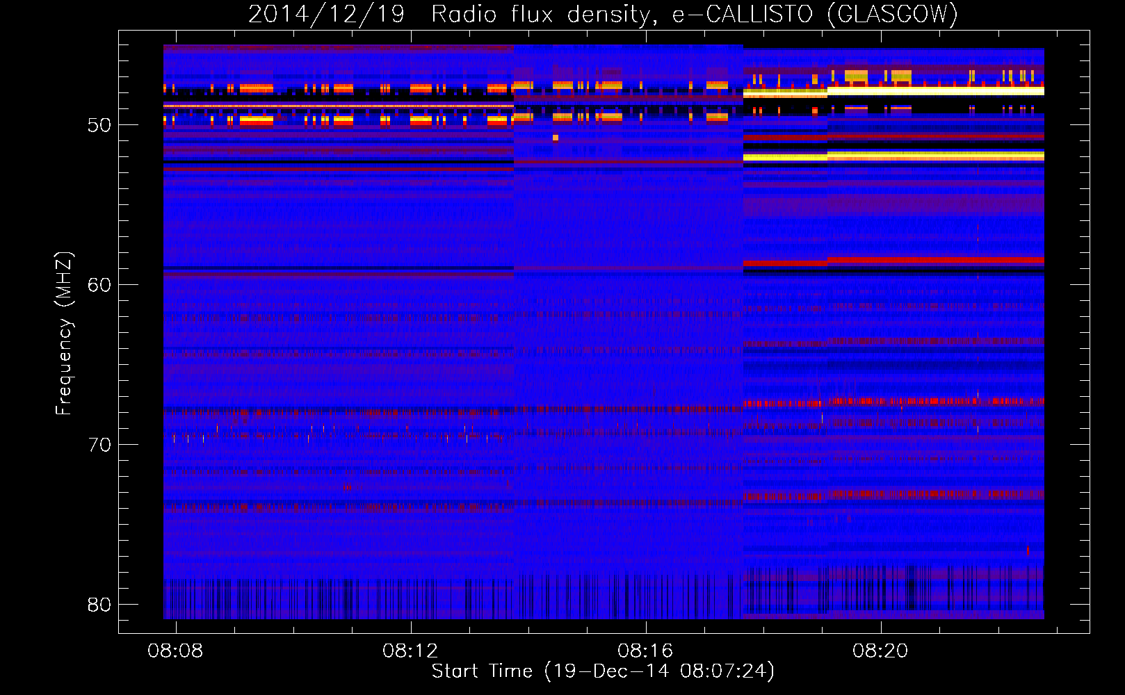Click the 50 MHz frequency tick label
1125x695 pixels.
point(99,125)
